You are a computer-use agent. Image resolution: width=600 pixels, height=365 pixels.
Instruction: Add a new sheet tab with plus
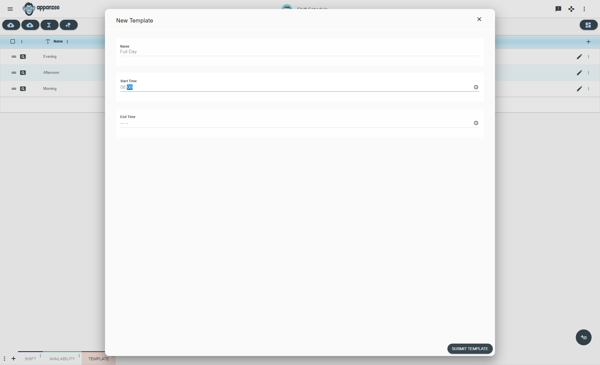click(x=14, y=359)
